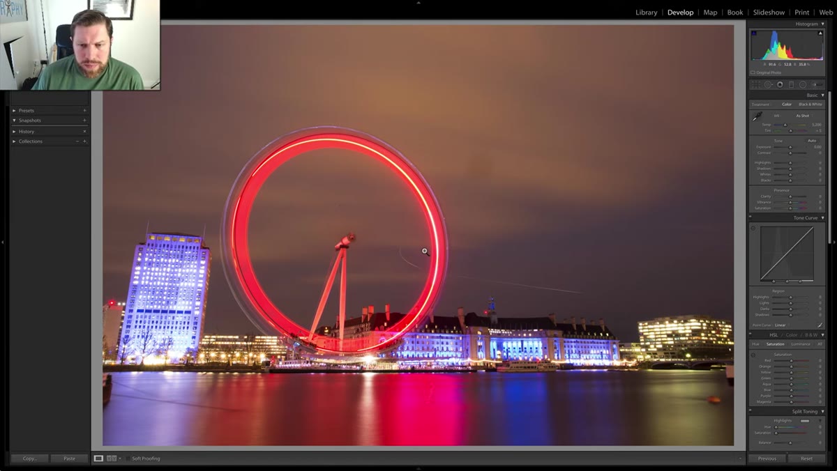Viewport: 837px width, 471px height.
Task: Select the Radial Filter tool
Action: [803, 84]
